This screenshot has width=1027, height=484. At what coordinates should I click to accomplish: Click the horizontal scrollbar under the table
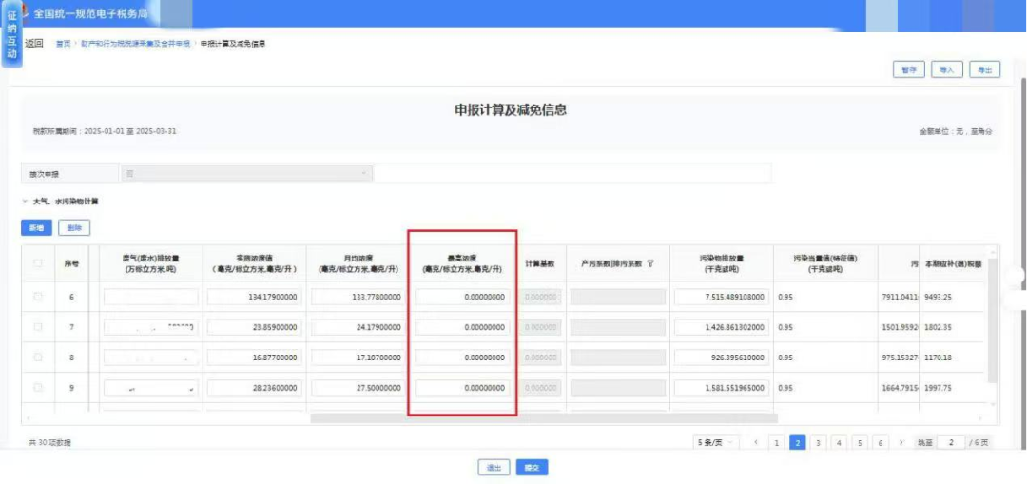[543, 417]
